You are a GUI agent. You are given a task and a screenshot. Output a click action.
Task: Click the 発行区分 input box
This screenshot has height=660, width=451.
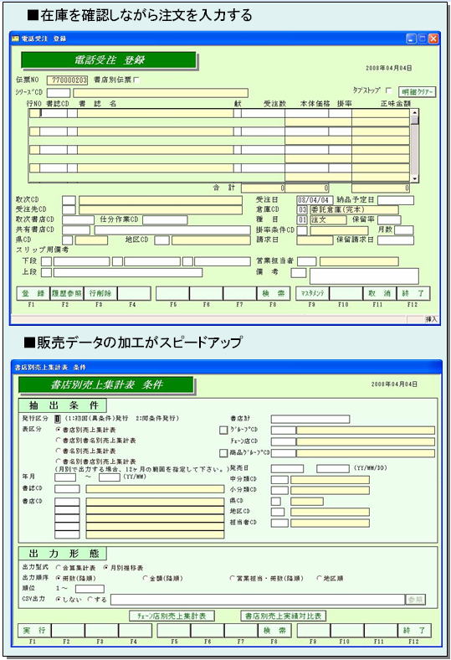point(58,419)
